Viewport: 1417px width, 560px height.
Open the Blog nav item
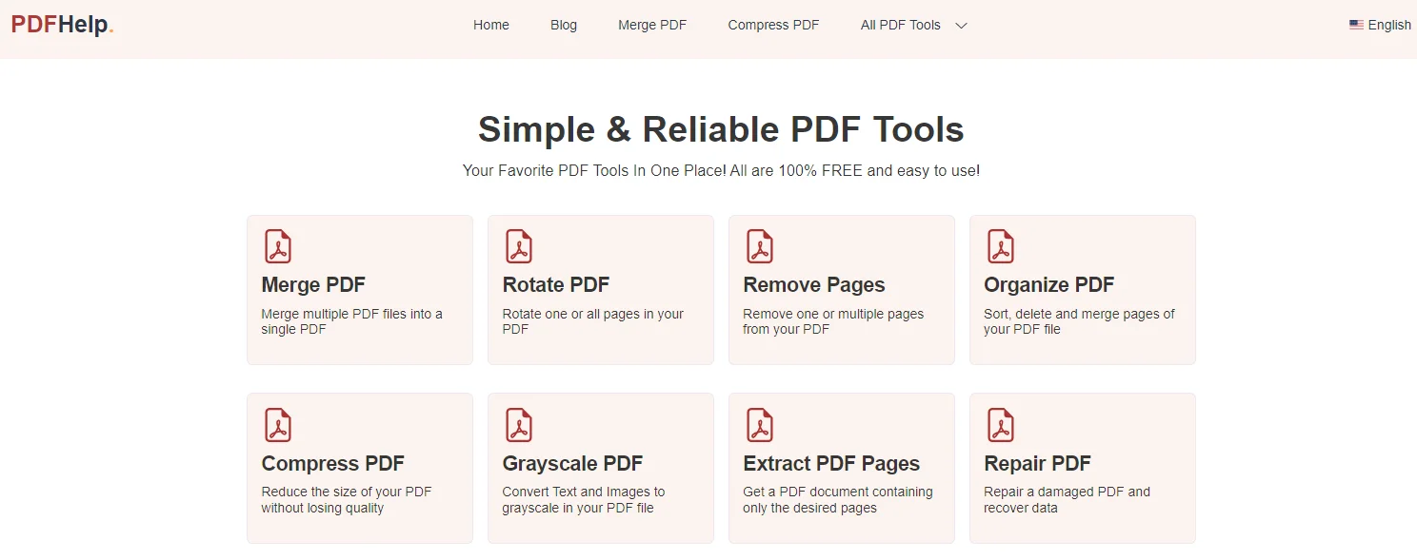coord(564,25)
